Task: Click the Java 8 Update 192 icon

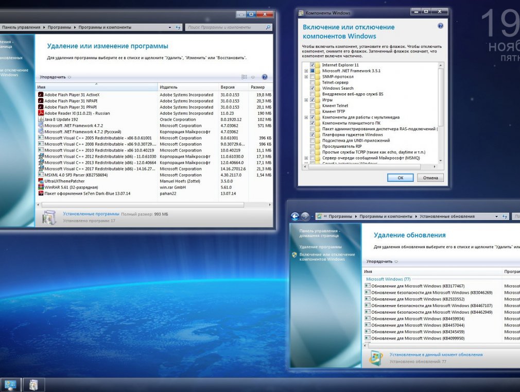Action: [41, 120]
